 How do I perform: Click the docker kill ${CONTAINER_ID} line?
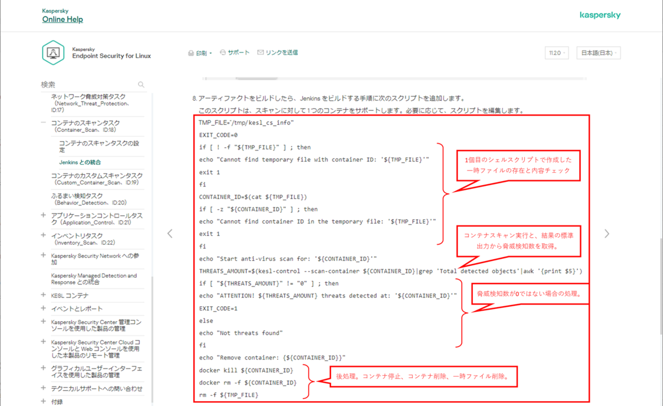(246, 370)
